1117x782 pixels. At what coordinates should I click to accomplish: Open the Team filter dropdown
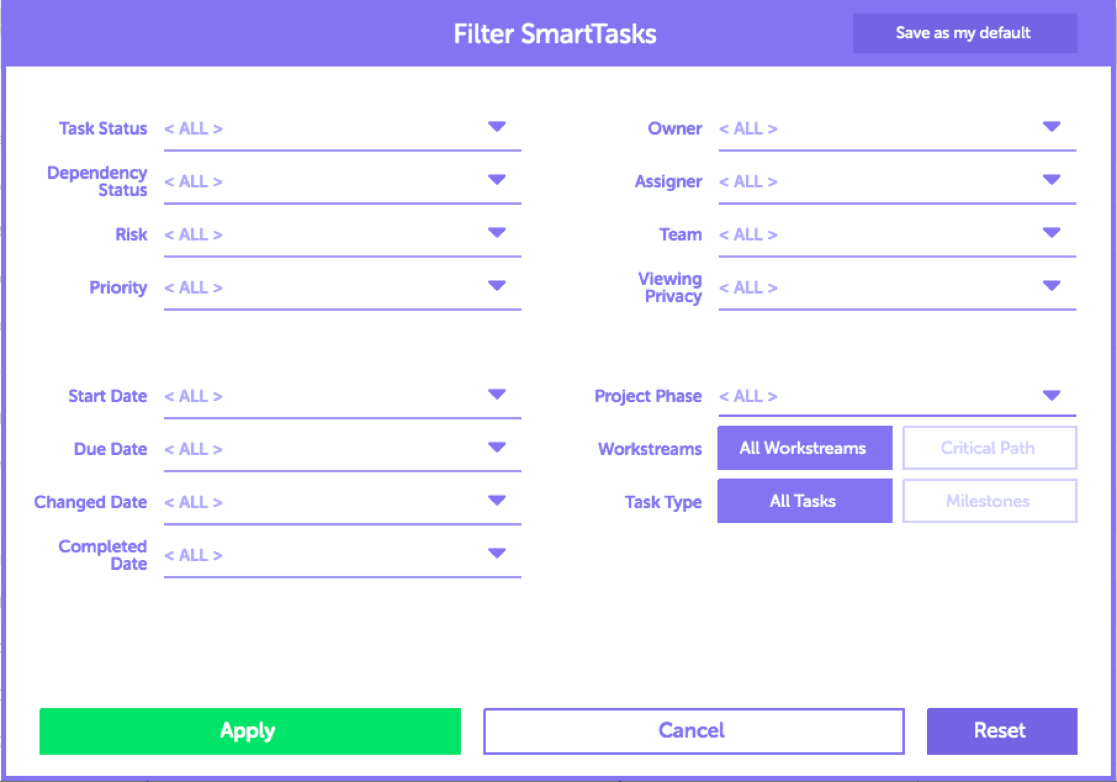point(1051,233)
